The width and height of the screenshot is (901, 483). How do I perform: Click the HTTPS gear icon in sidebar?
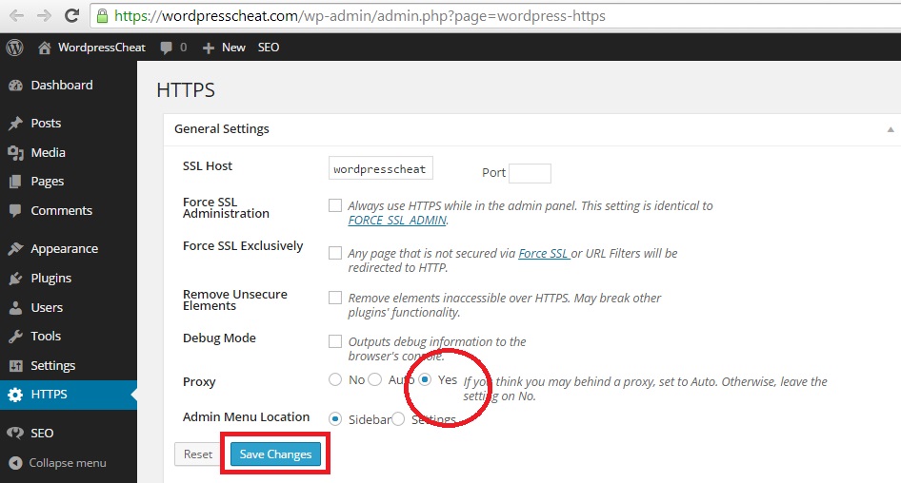click(x=15, y=395)
